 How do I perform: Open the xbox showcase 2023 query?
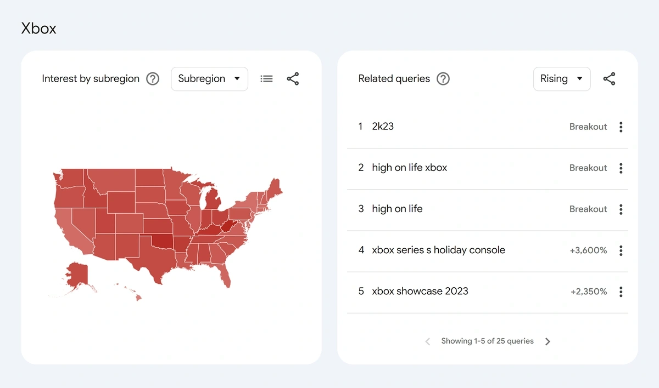coord(420,291)
